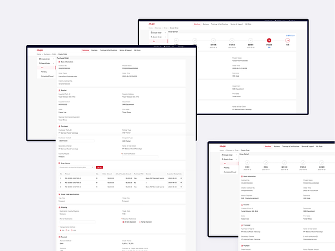Viewport: 335px width, 251px height.
Task: Click the Ruijie logo in Purchase Order window
Action: [40, 50]
